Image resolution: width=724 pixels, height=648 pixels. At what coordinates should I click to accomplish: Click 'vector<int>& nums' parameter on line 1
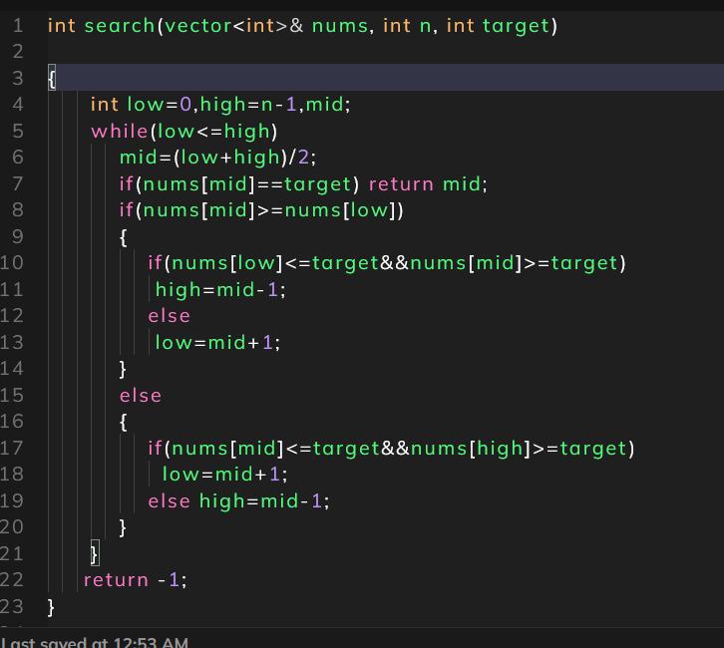point(266,26)
